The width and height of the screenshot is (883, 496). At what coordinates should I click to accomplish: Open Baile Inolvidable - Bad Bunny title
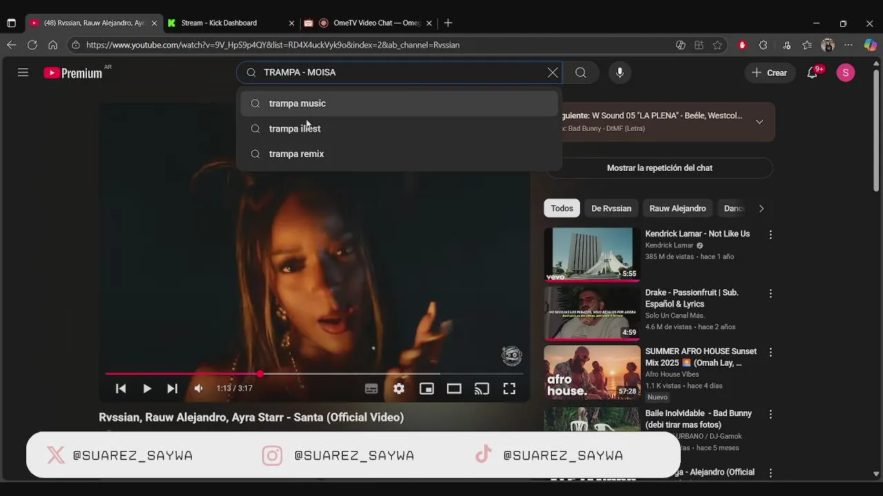[699, 419]
